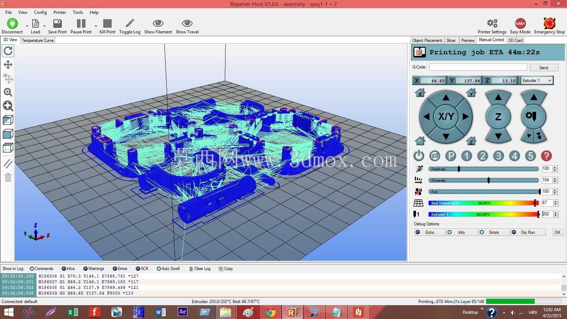
Task: Switch on Easy Mode
Action: 520,27
